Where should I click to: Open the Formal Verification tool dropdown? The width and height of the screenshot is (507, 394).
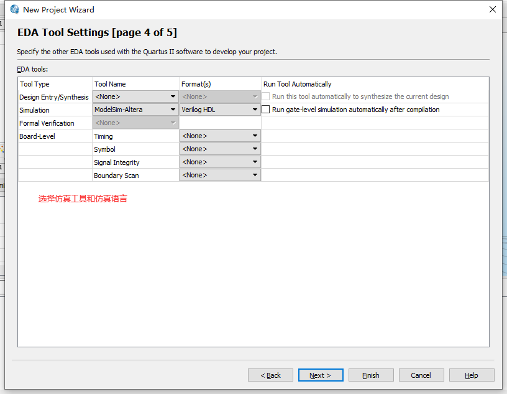(135, 123)
